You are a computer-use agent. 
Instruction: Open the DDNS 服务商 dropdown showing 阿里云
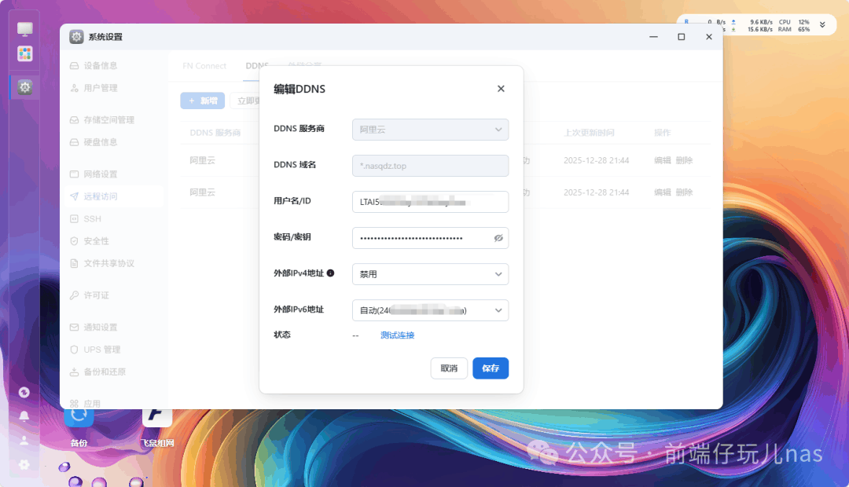click(430, 129)
